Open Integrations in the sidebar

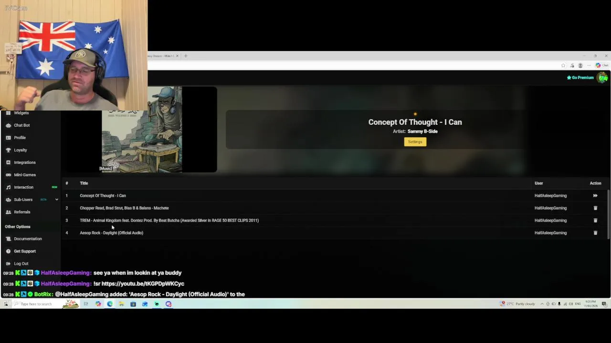(x=24, y=162)
